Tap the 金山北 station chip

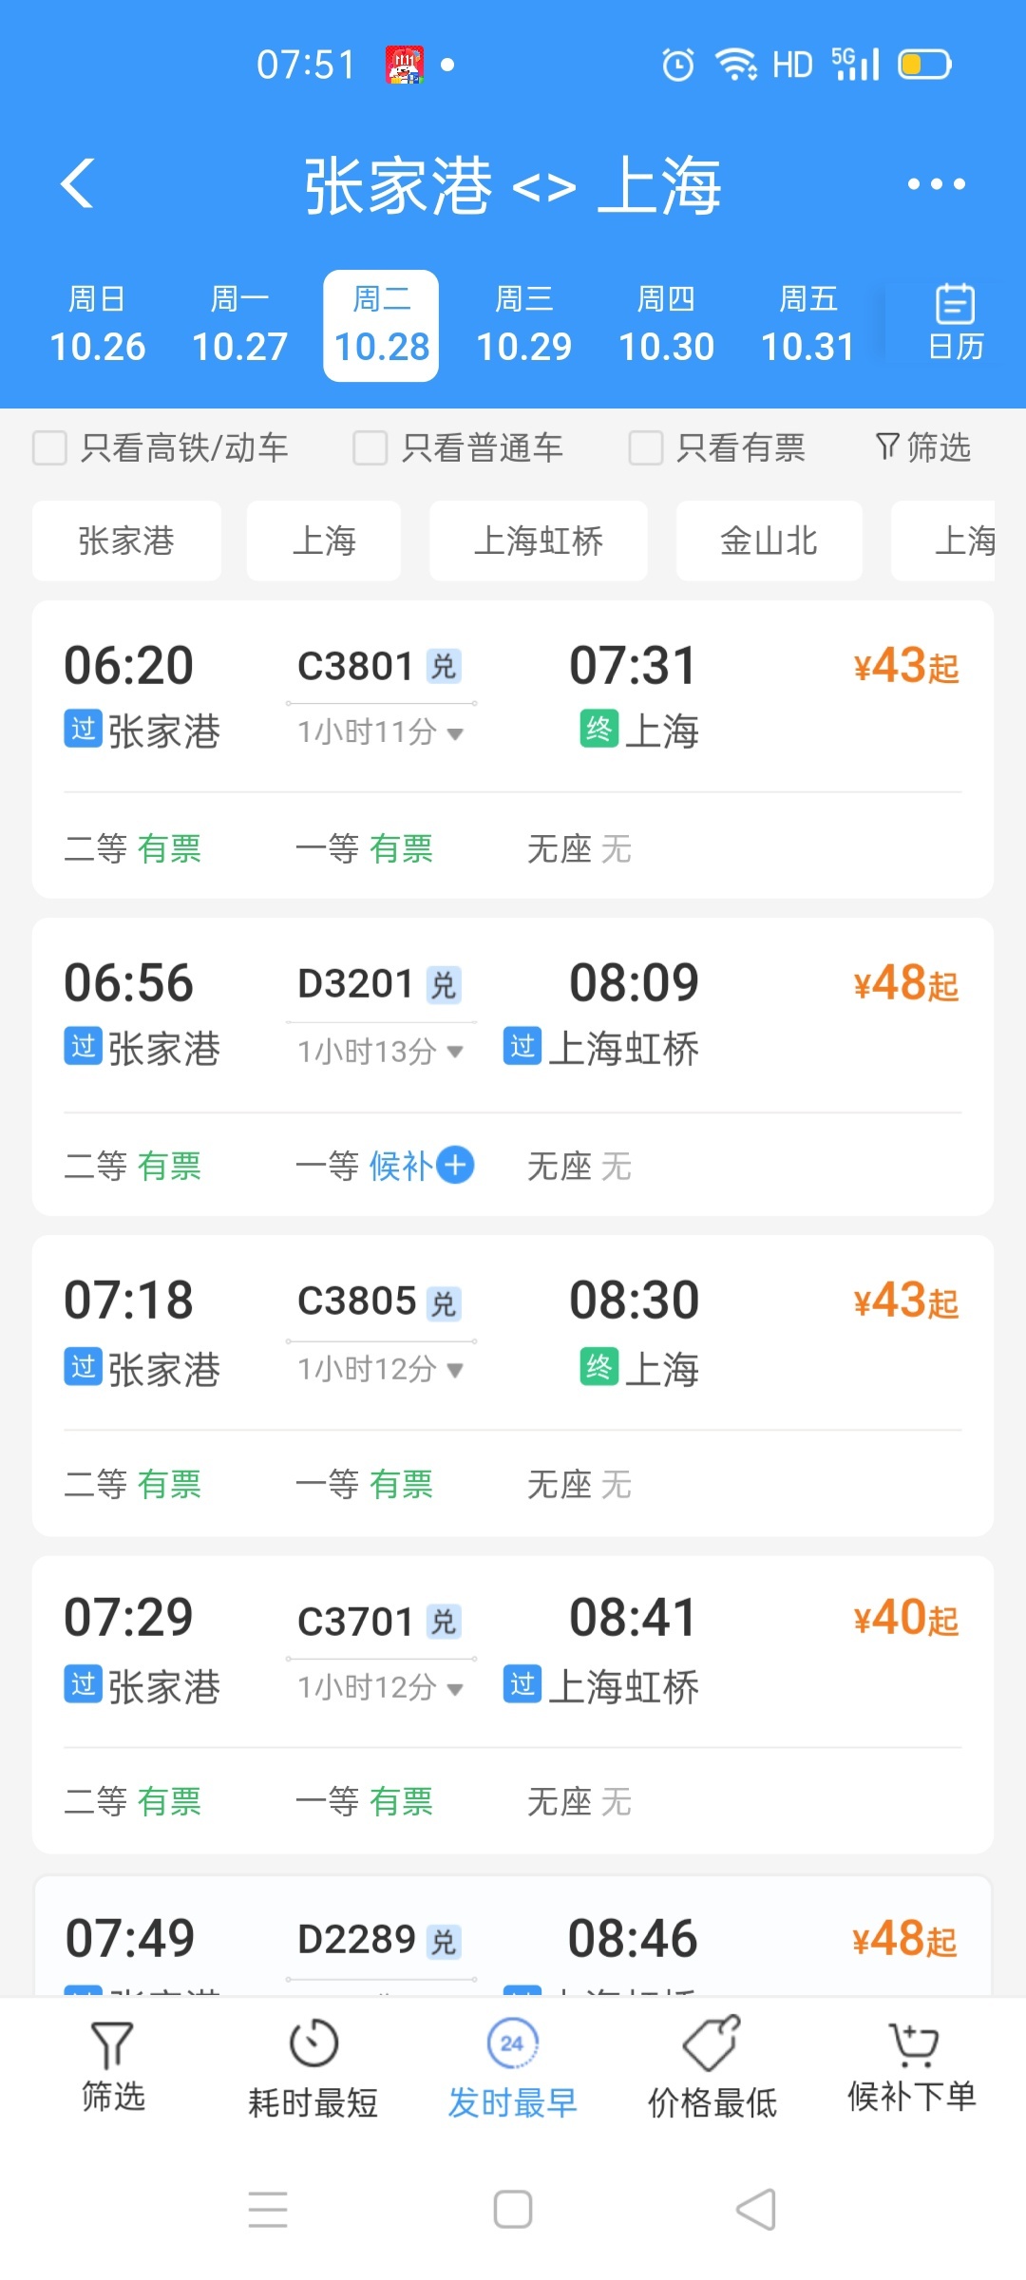coord(769,541)
